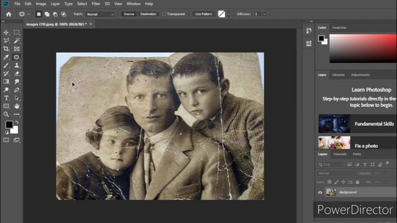Open the layer blend mode Normal dropdown
Viewport: 397px width, 223px height.
click(336, 173)
